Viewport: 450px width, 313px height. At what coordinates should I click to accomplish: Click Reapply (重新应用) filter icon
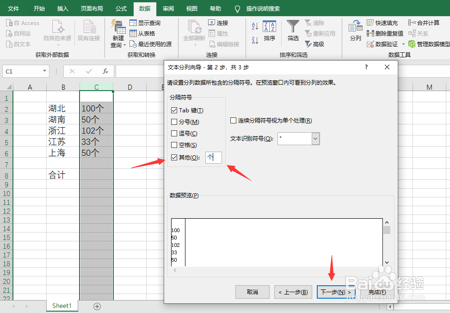pyautogui.click(x=308, y=34)
